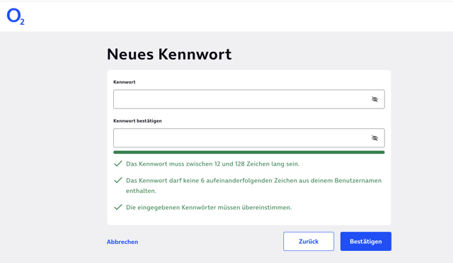Go back with the Zurück button
Image resolution: width=453 pixels, height=263 pixels.
tap(309, 241)
